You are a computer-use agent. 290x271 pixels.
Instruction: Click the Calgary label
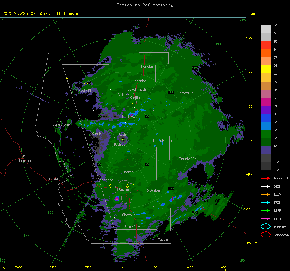click(126, 189)
